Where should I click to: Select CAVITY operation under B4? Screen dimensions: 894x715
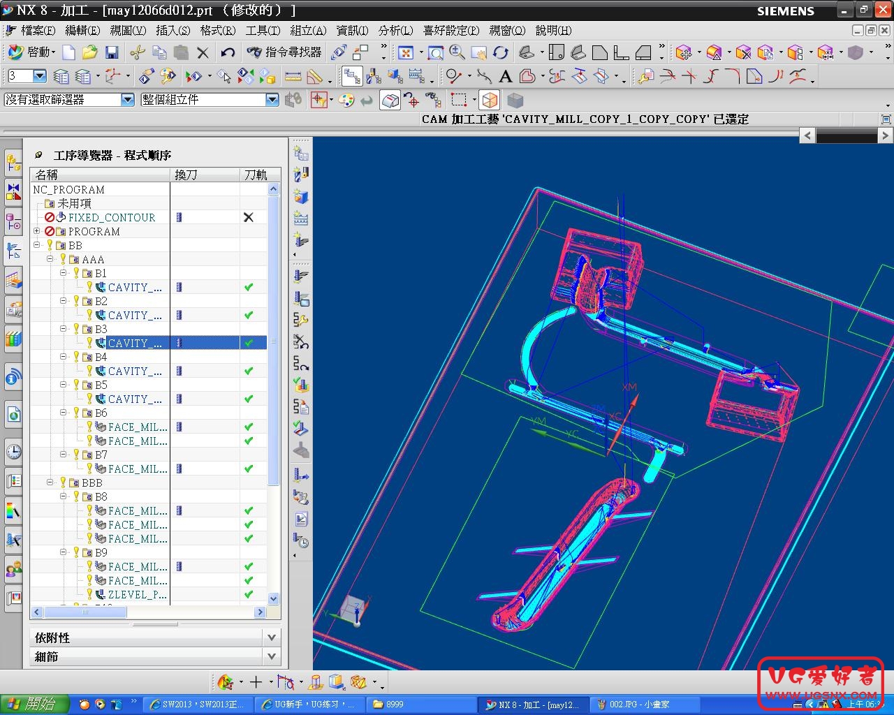pos(134,371)
